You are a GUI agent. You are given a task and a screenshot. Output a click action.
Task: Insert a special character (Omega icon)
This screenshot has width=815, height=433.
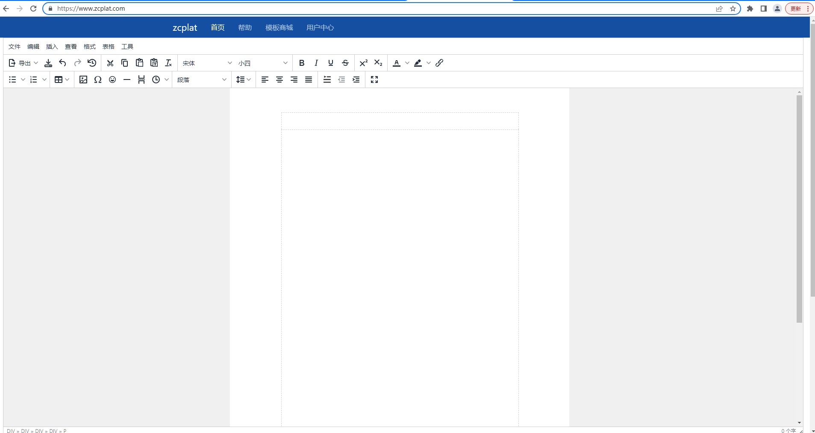click(x=98, y=80)
